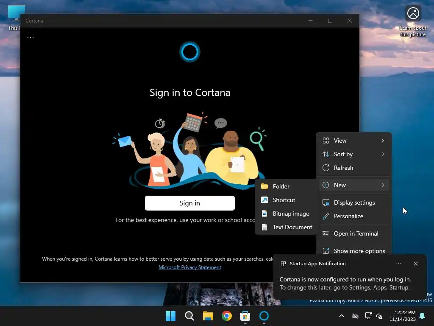Screen dimensions: 434x326
Task: Expand the Sort by submenu chevron
Action: click(x=383, y=154)
